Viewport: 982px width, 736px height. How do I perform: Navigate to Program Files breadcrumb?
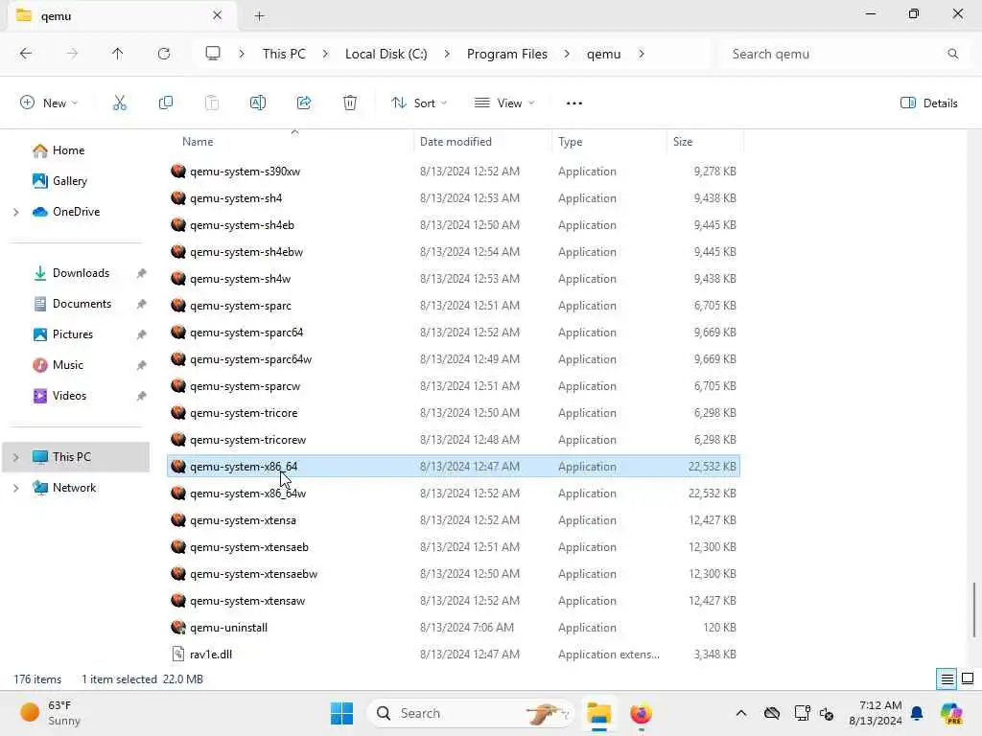506,54
